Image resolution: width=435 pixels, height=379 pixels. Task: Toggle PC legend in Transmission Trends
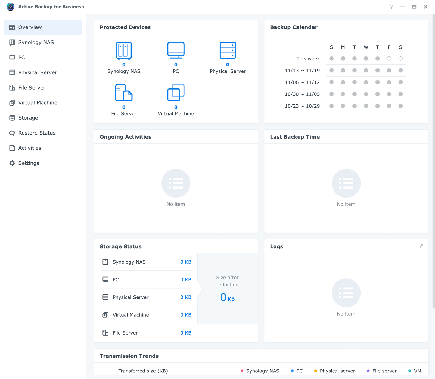point(297,371)
